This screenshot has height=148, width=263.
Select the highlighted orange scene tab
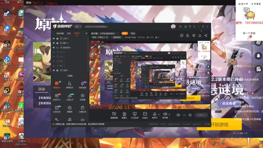tap(77, 34)
